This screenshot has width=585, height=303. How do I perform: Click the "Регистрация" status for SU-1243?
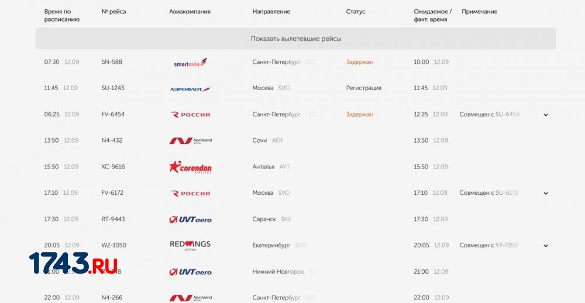(x=364, y=88)
